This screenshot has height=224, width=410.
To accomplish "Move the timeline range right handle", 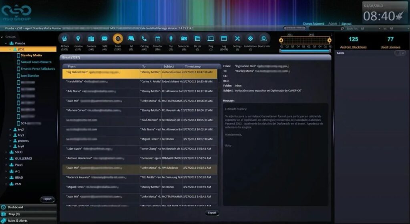I will [329, 40].
